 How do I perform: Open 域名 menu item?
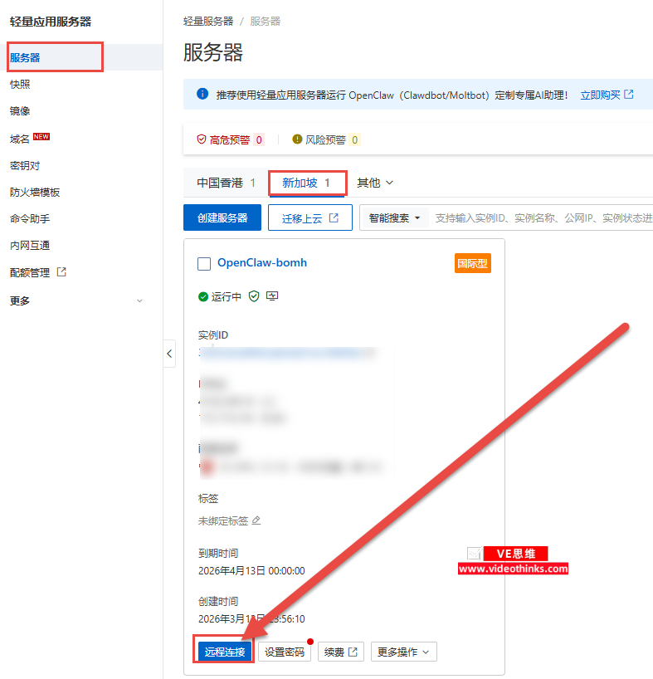coord(20,139)
